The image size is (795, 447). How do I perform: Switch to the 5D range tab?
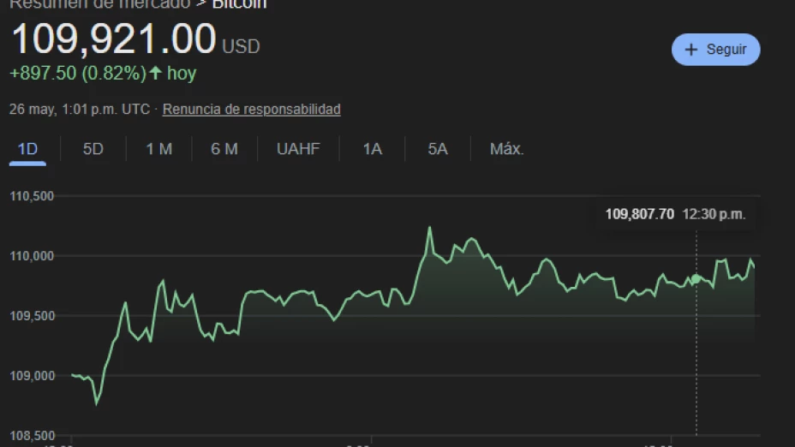point(93,149)
